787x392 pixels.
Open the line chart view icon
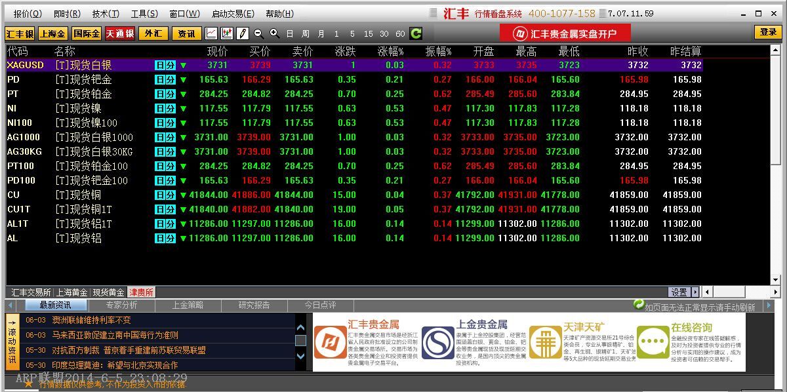pyautogui.click(x=211, y=33)
